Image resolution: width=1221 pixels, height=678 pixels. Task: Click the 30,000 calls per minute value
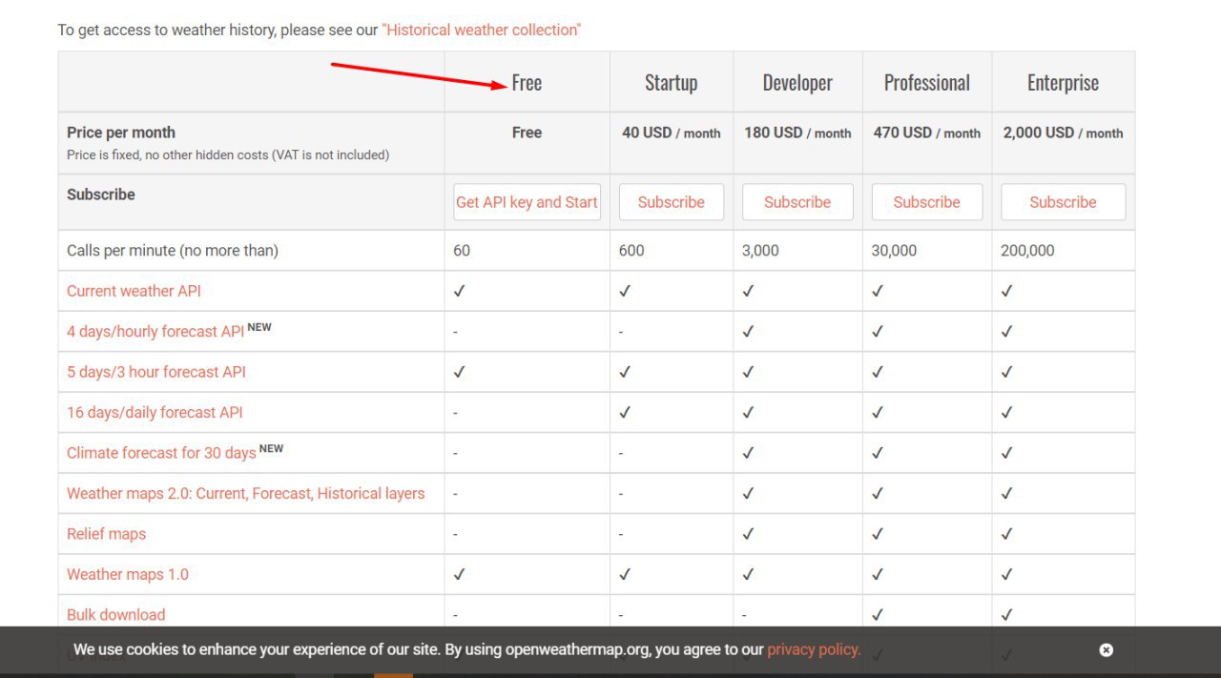point(894,251)
